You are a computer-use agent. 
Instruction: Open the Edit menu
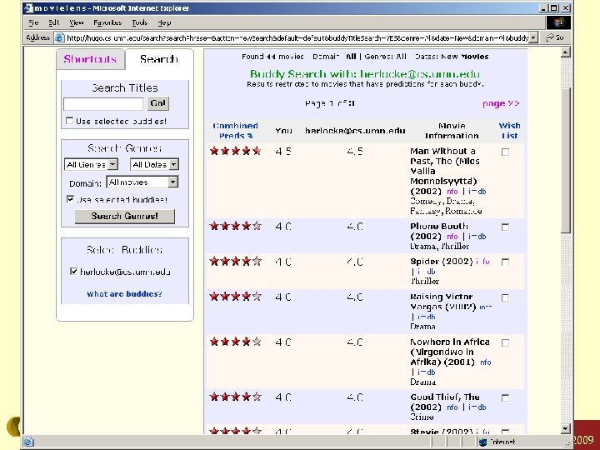(54, 22)
